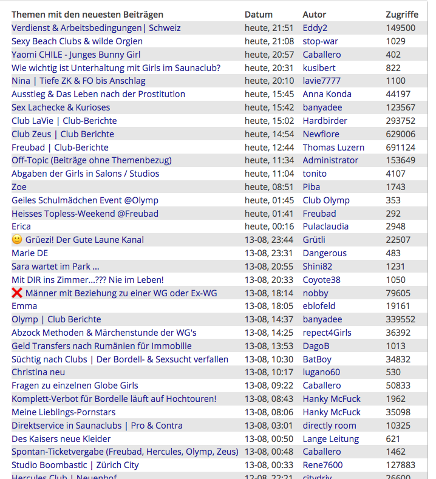Click the red X icon in thread list
The width and height of the screenshot is (436, 479).
click(x=17, y=293)
